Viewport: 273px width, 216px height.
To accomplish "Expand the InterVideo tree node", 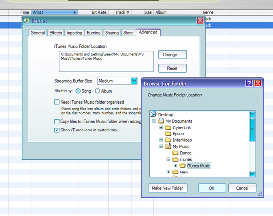I will click(x=161, y=140).
